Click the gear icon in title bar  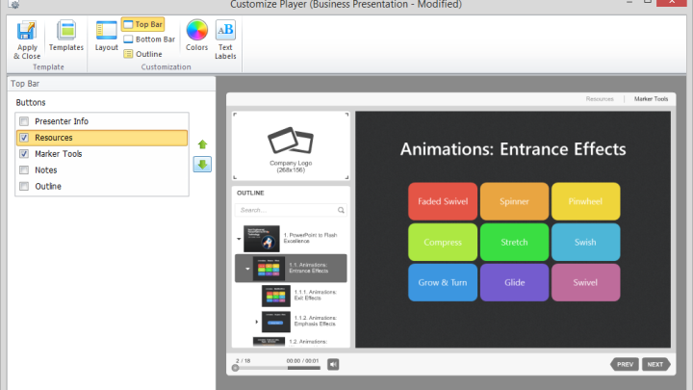coord(14,5)
